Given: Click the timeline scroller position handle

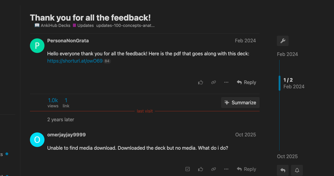Looking at the screenshot, I should [280, 83].
